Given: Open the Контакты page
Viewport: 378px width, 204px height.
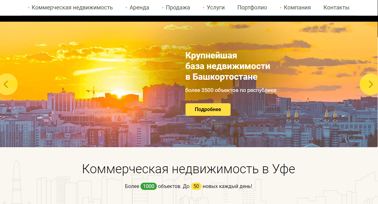Looking at the screenshot, I should pos(336,8).
